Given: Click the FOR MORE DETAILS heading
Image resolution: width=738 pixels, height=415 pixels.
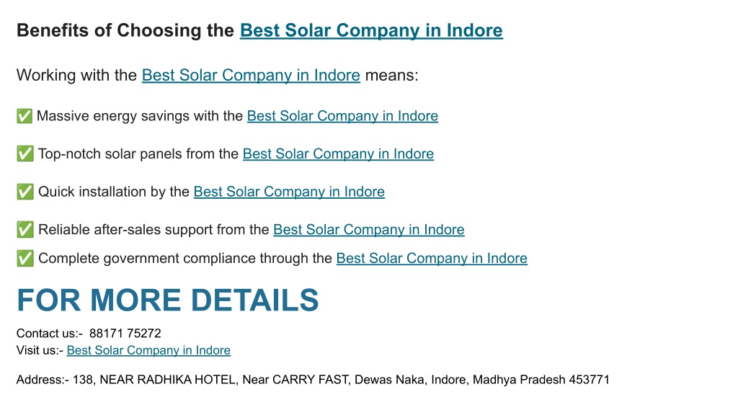Looking at the screenshot, I should click(167, 300).
